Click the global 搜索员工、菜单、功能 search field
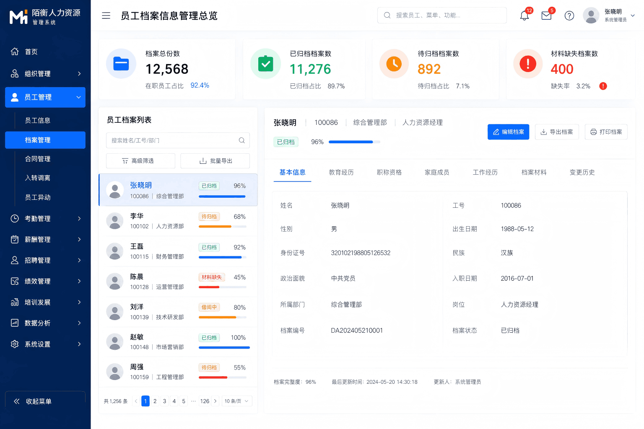 pyautogui.click(x=442, y=15)
